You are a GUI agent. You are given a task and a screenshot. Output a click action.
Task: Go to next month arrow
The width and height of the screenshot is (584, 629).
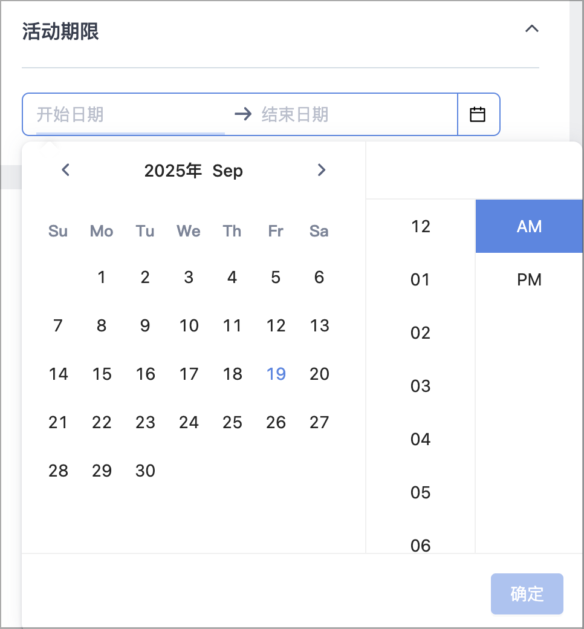pos(321,170)
